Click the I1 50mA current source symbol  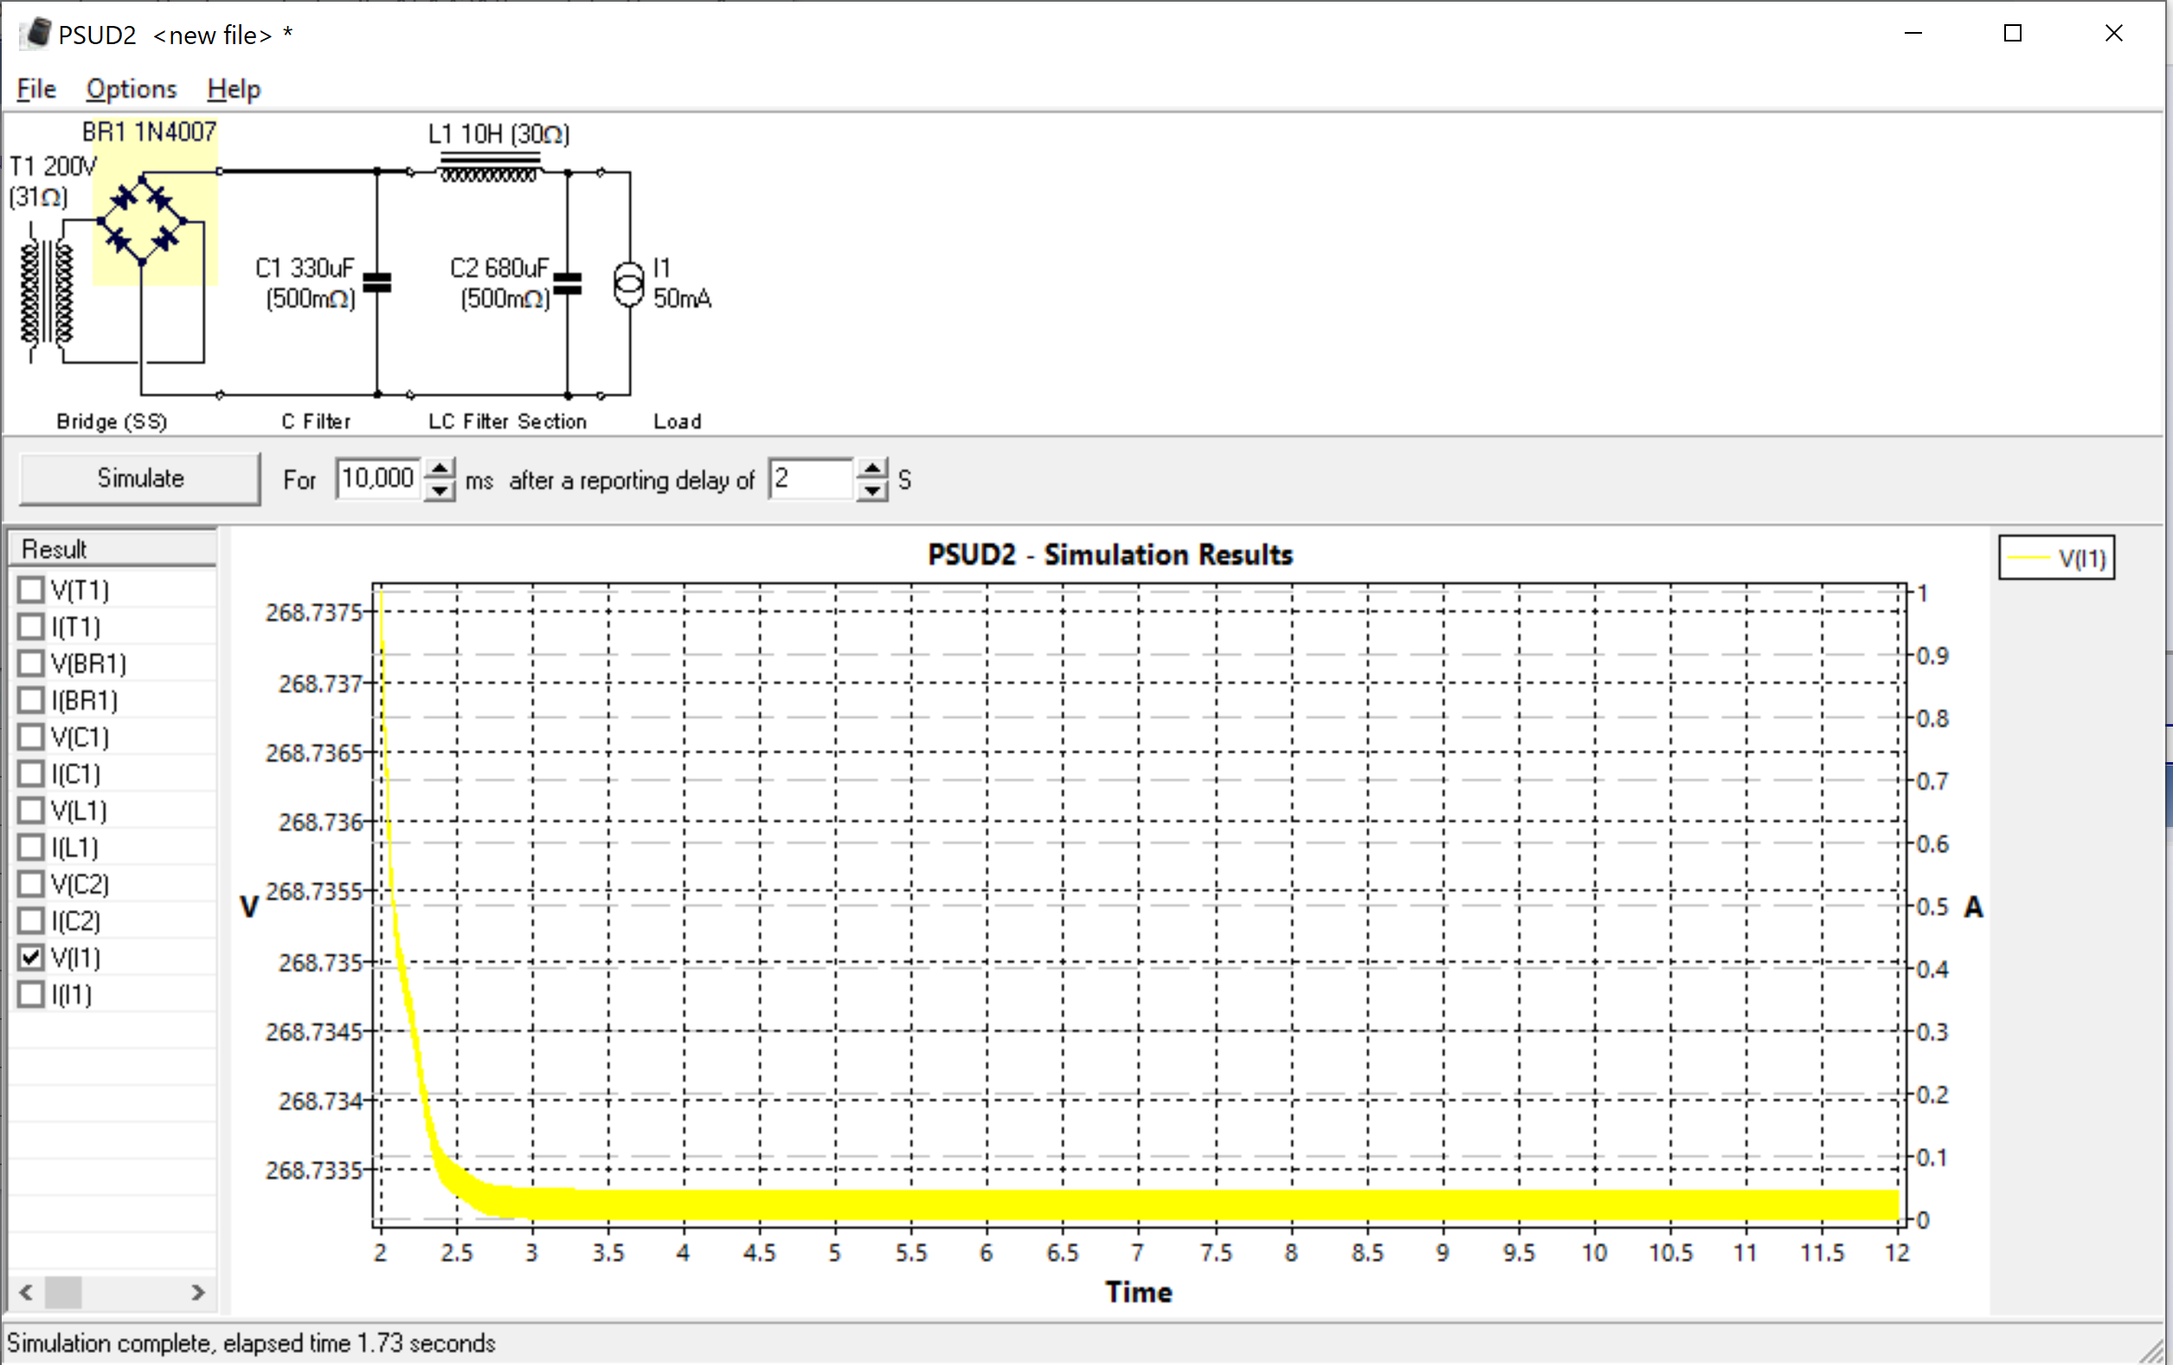(629, 285)
